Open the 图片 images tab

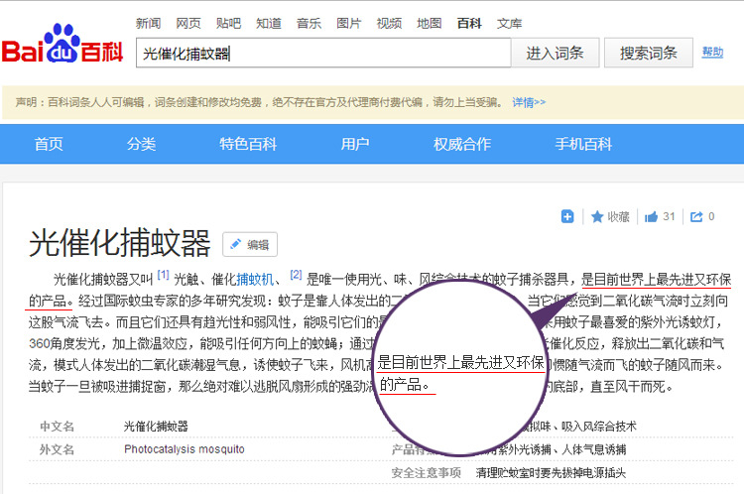tap(349, 23)
